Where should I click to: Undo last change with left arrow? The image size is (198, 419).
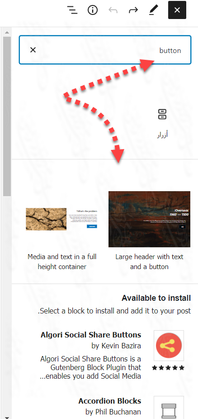pos(113,10)
